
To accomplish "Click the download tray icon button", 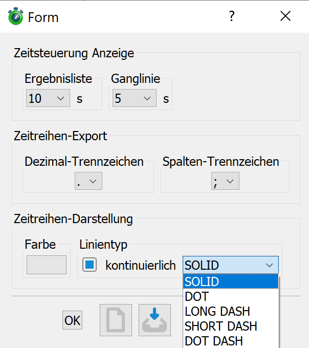I will 154,320.
